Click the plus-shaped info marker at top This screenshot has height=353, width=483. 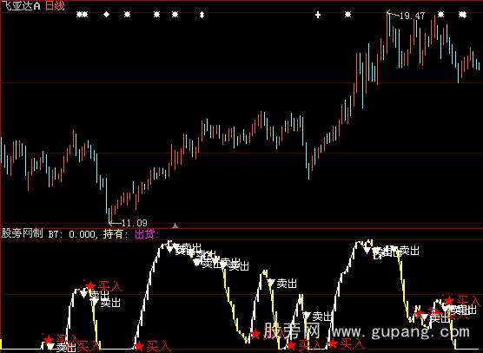pos(318,15)
